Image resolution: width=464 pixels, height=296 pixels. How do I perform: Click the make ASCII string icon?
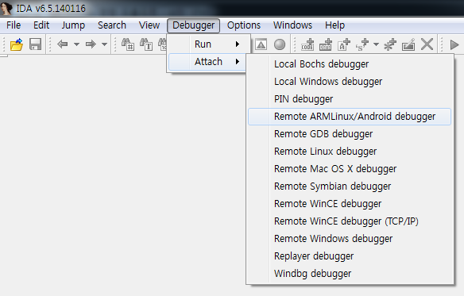click(343, 44)
